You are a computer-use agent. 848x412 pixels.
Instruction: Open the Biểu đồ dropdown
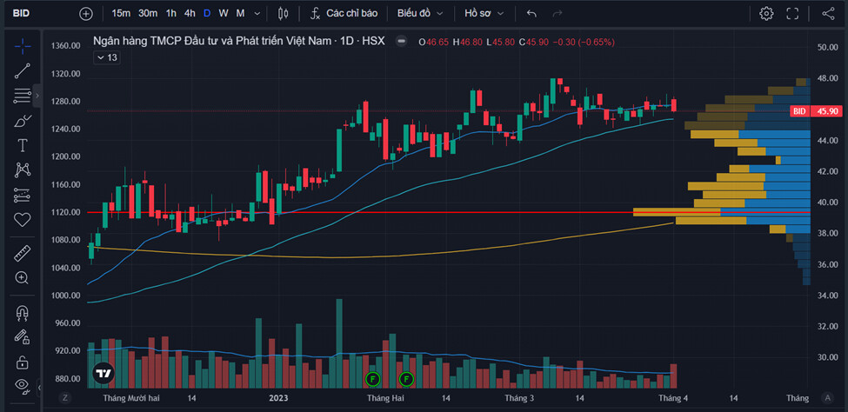[420, 14]
